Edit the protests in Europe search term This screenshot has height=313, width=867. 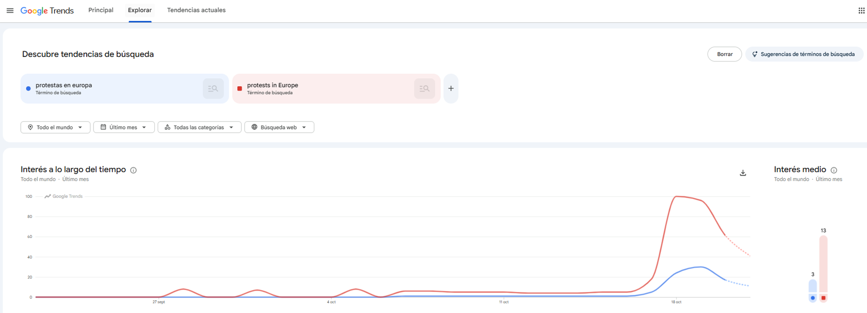pos(272,85)
